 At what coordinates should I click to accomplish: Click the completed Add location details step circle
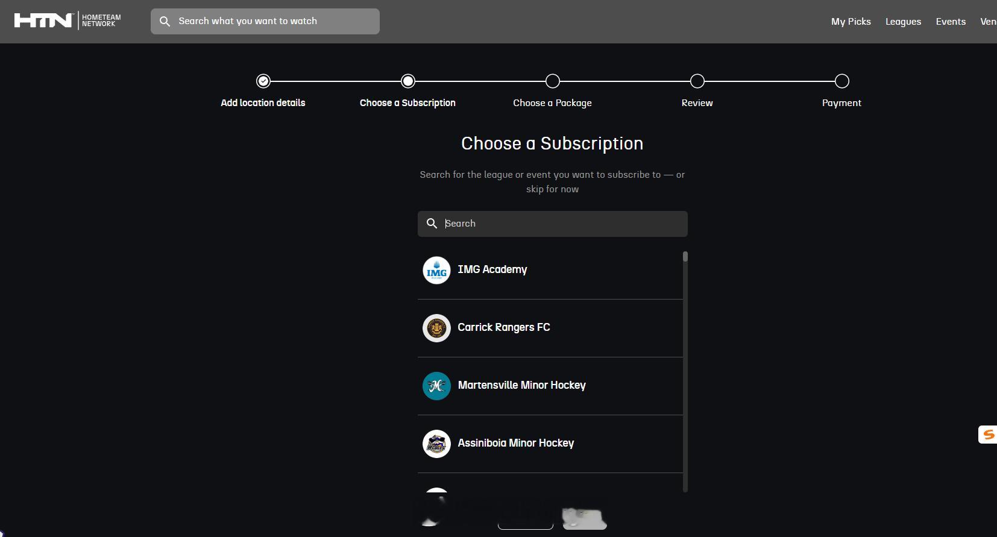point(263,81)
